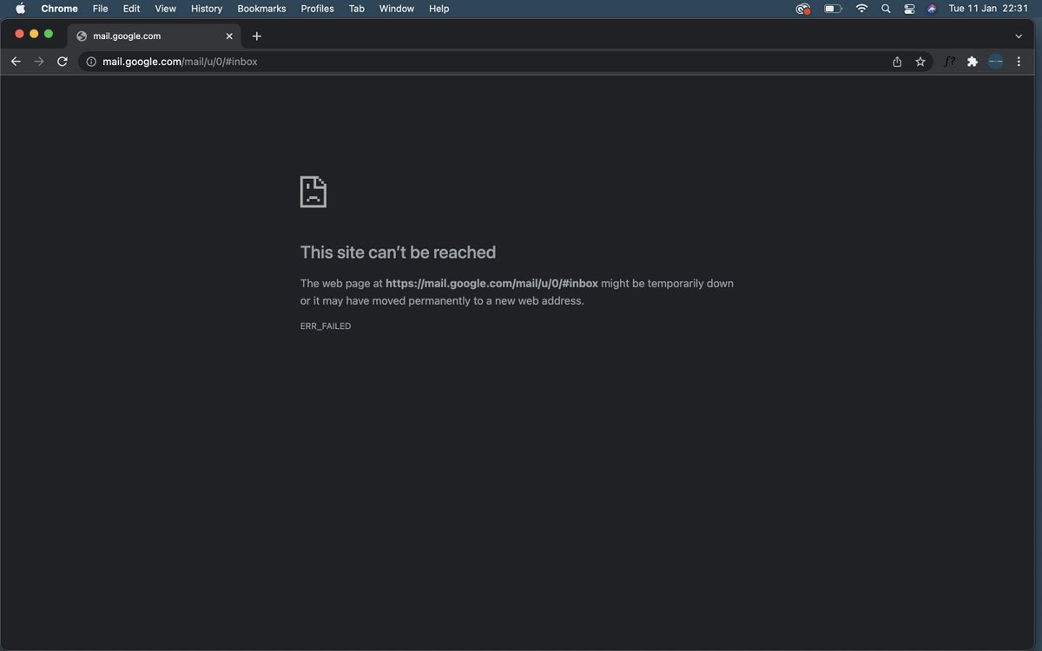Bookmark this tab with the star
The height and width of the screenshot is (651, 1042).
point(920,62)
